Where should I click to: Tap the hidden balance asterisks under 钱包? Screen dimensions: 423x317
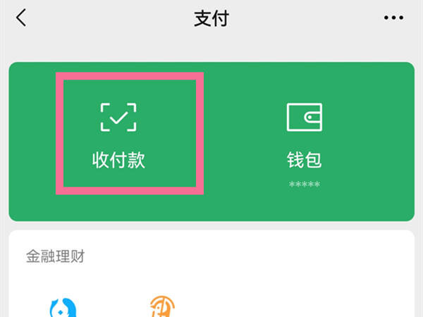(305, 185)
